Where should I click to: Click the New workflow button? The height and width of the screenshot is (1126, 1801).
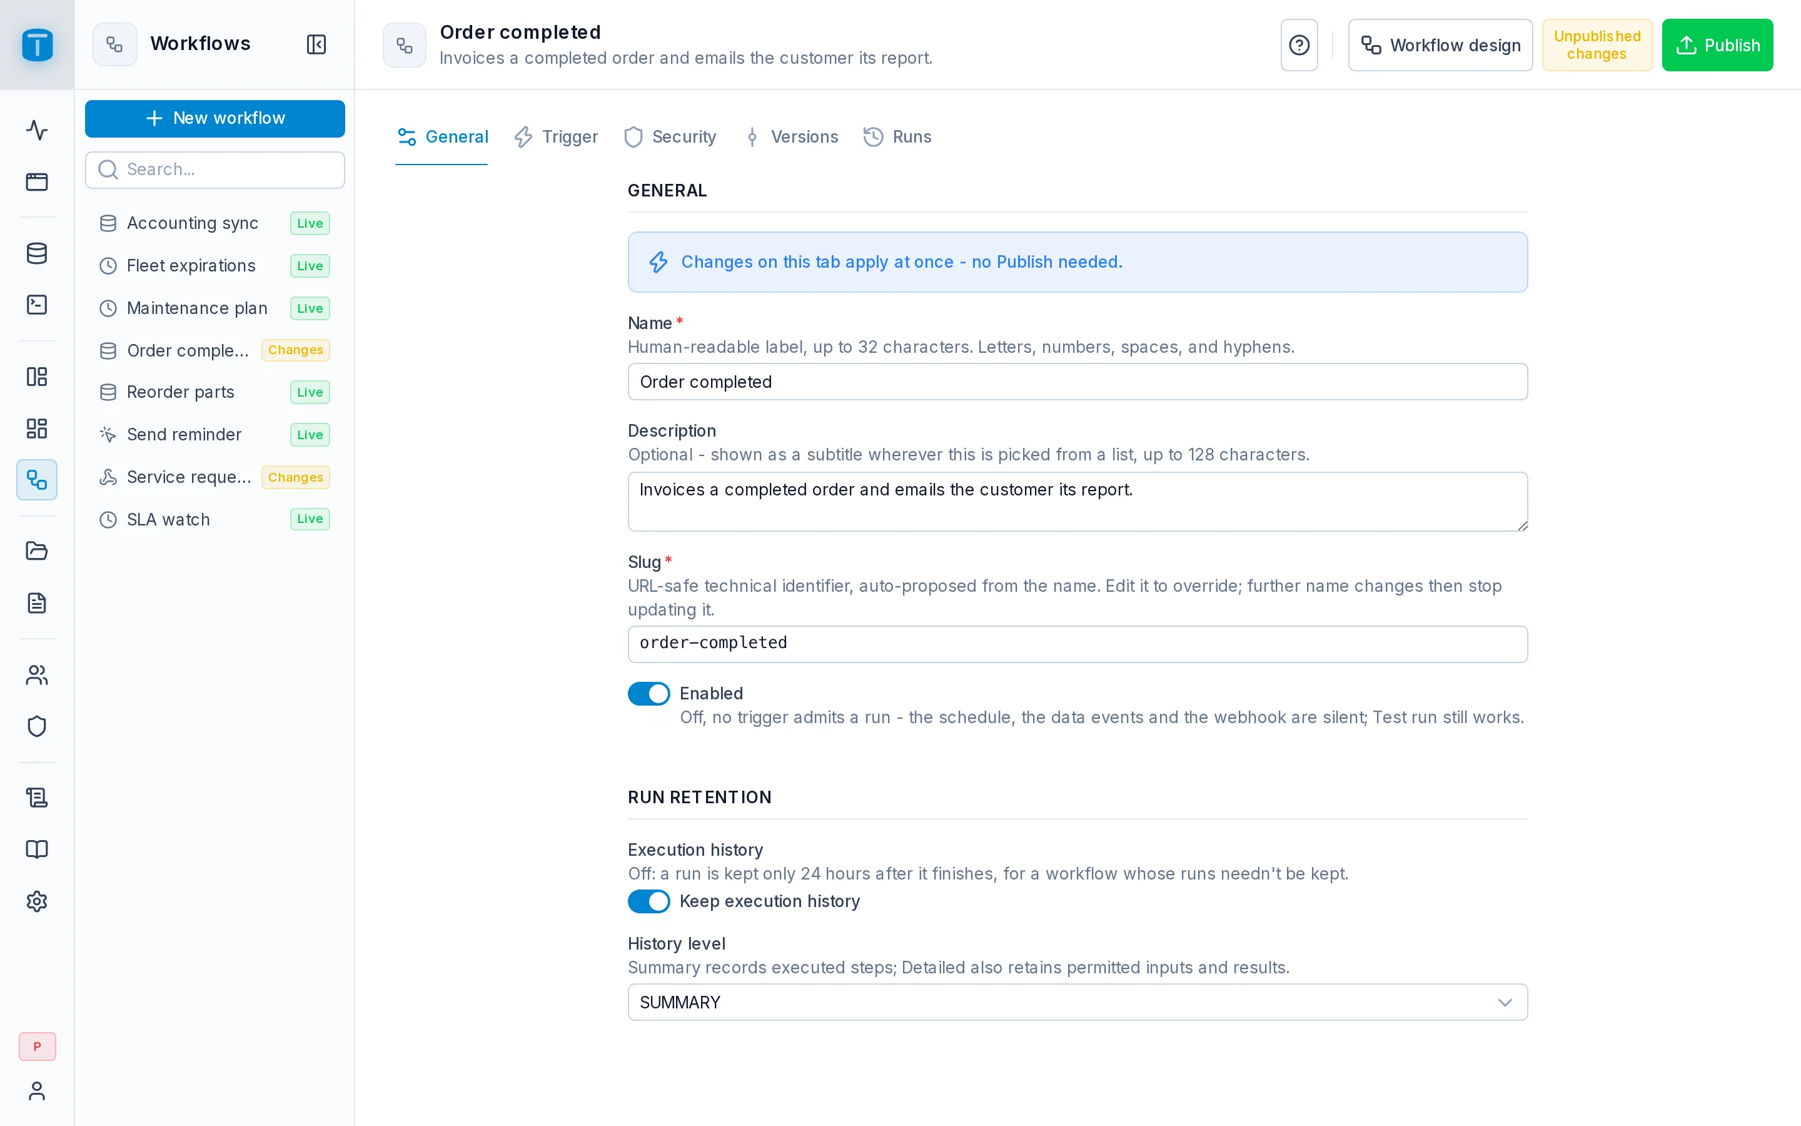pos(215,118)
